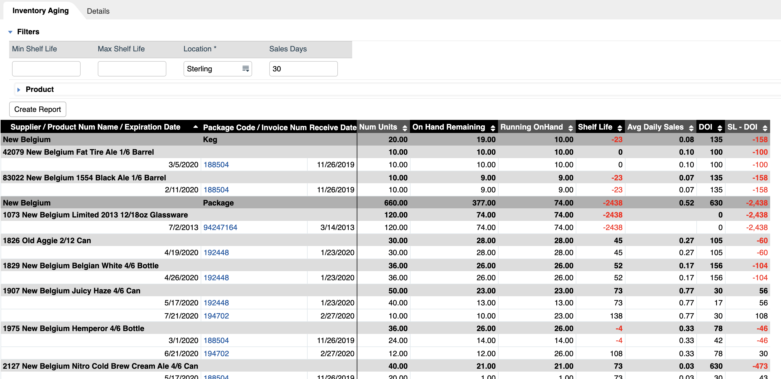
Task: Select Sterling from Location dropdown
Action: coord(217,69)
